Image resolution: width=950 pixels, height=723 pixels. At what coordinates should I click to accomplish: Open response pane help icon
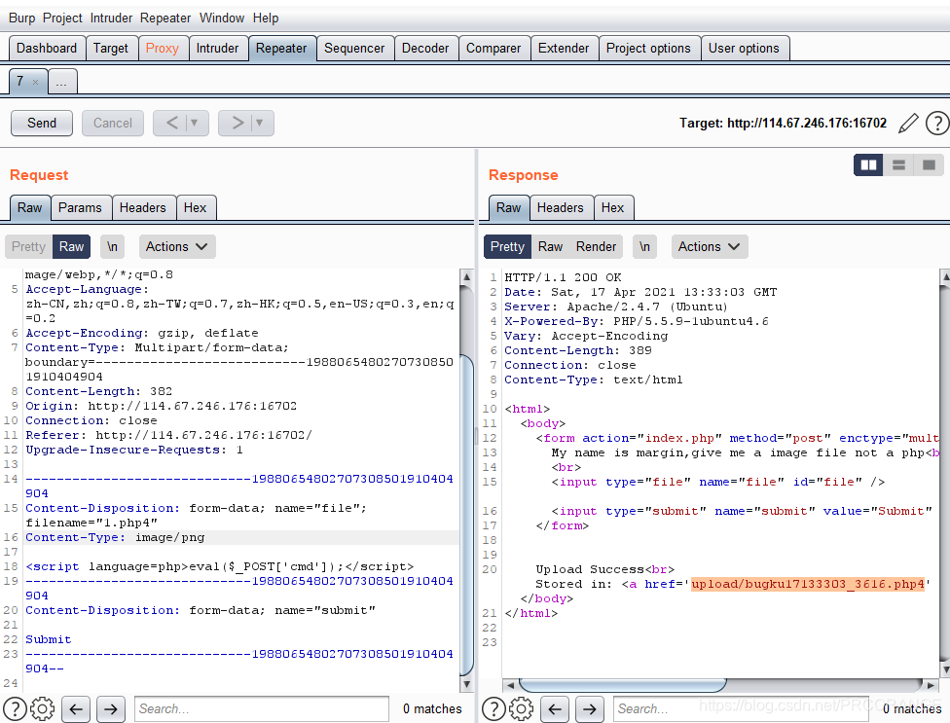pyautogui.click(x=493, y=708)
